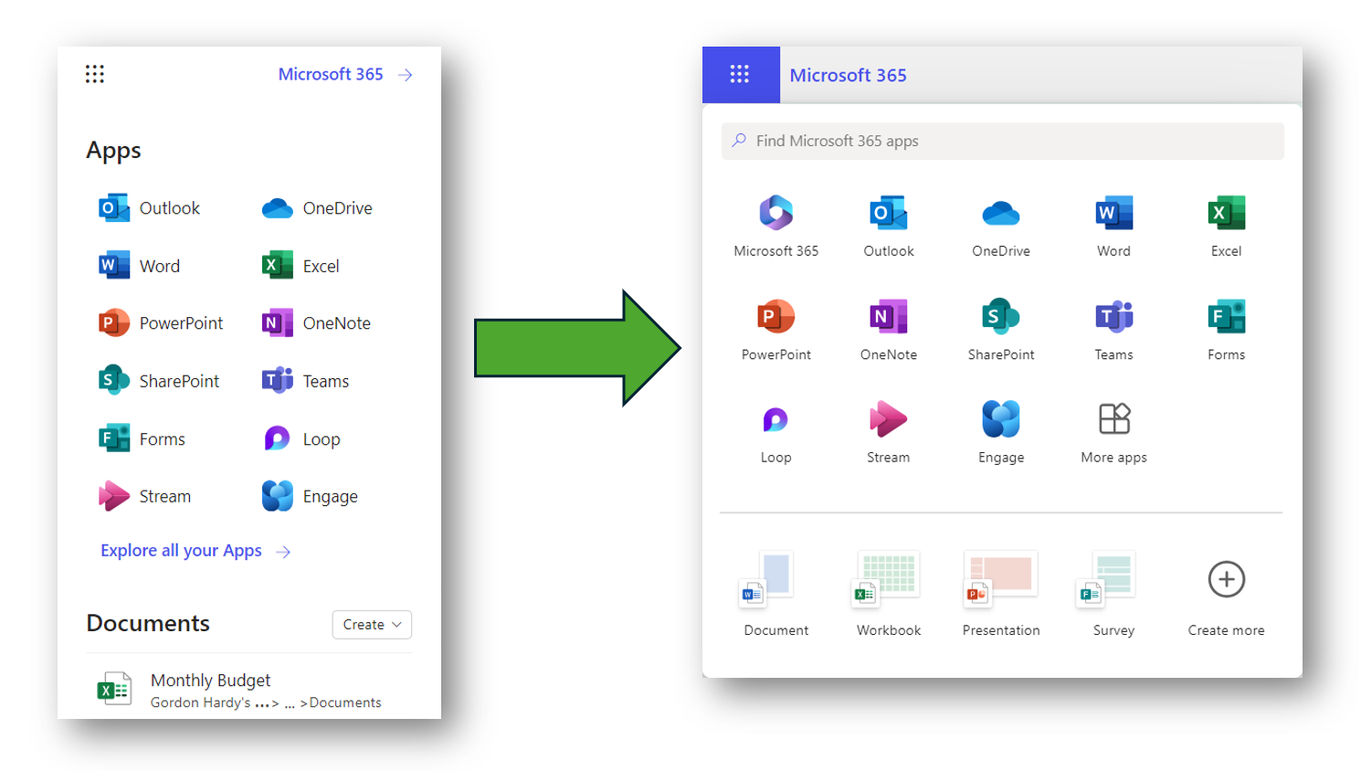
Task: Click the Microsoft 365 link
Action: [331, 74]
